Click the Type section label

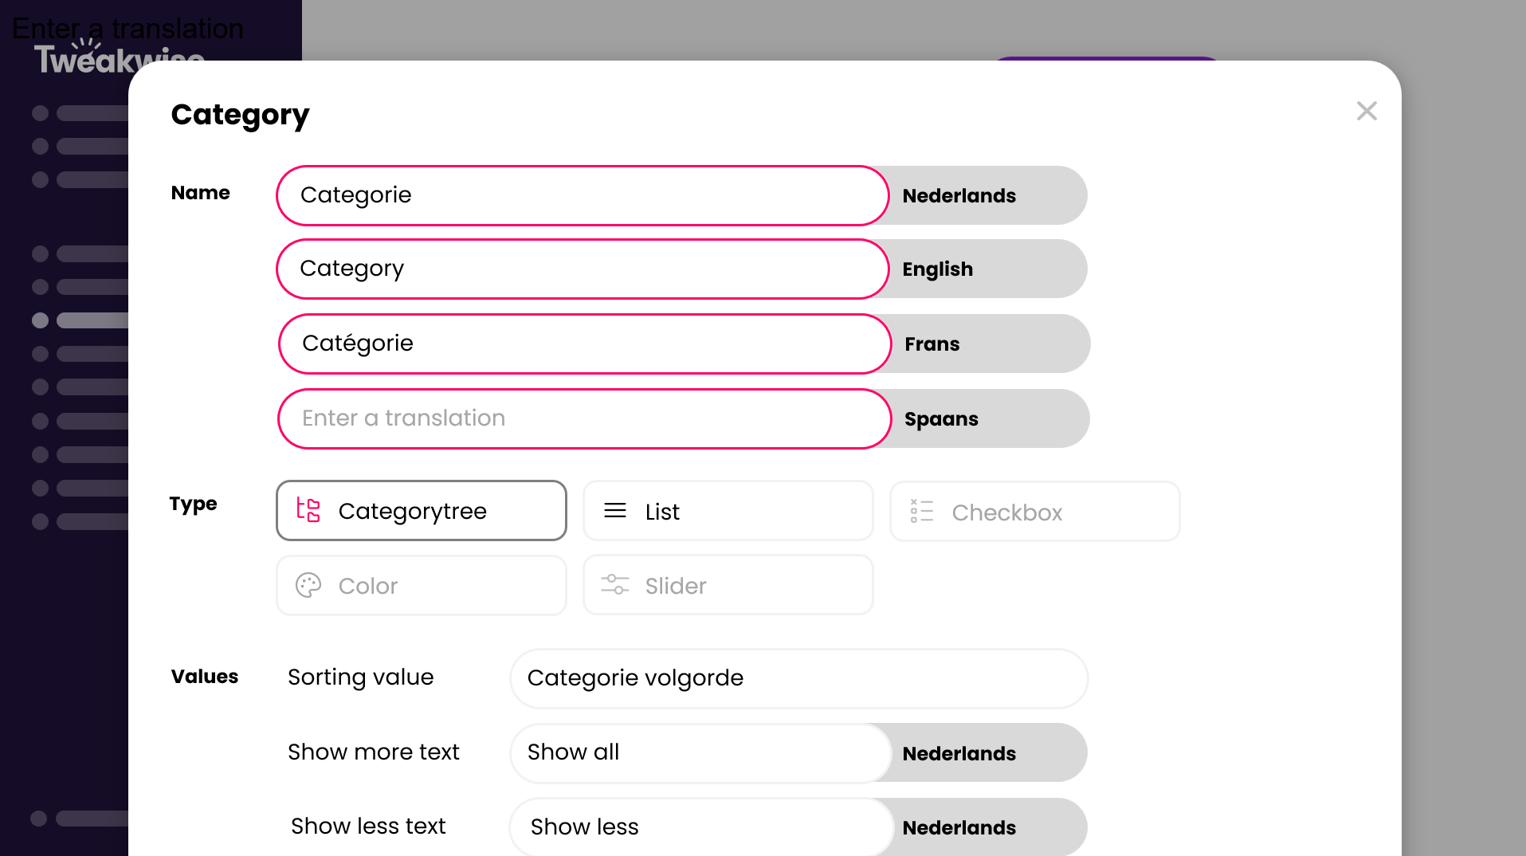point(193,504)
